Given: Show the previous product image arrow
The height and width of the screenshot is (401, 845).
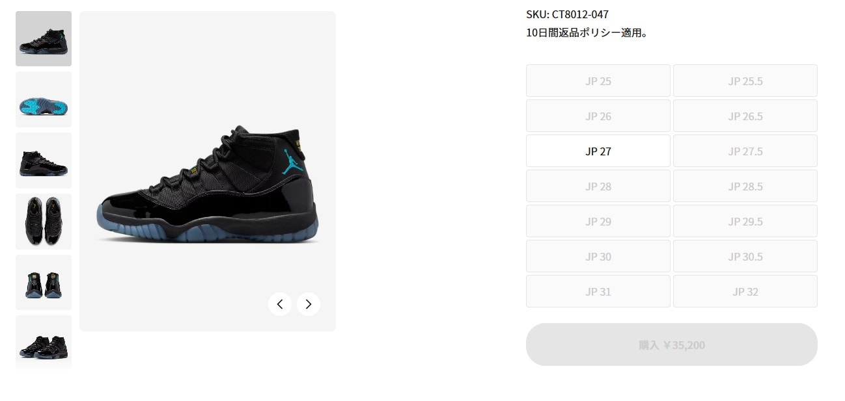Looking at the screenshot, I should 280,304.
